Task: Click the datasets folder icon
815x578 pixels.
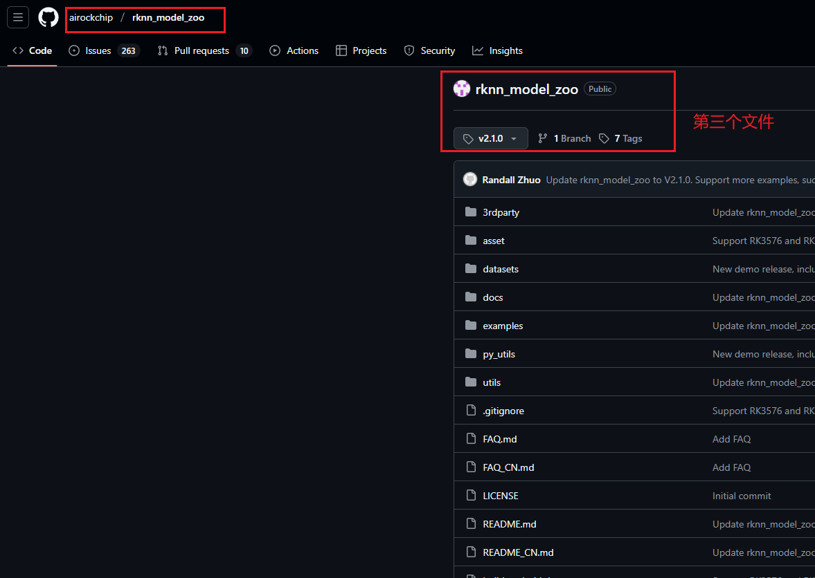Action: point(471,268)
